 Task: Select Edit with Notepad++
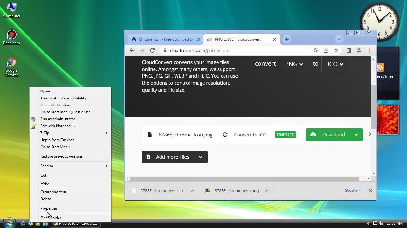70,126
